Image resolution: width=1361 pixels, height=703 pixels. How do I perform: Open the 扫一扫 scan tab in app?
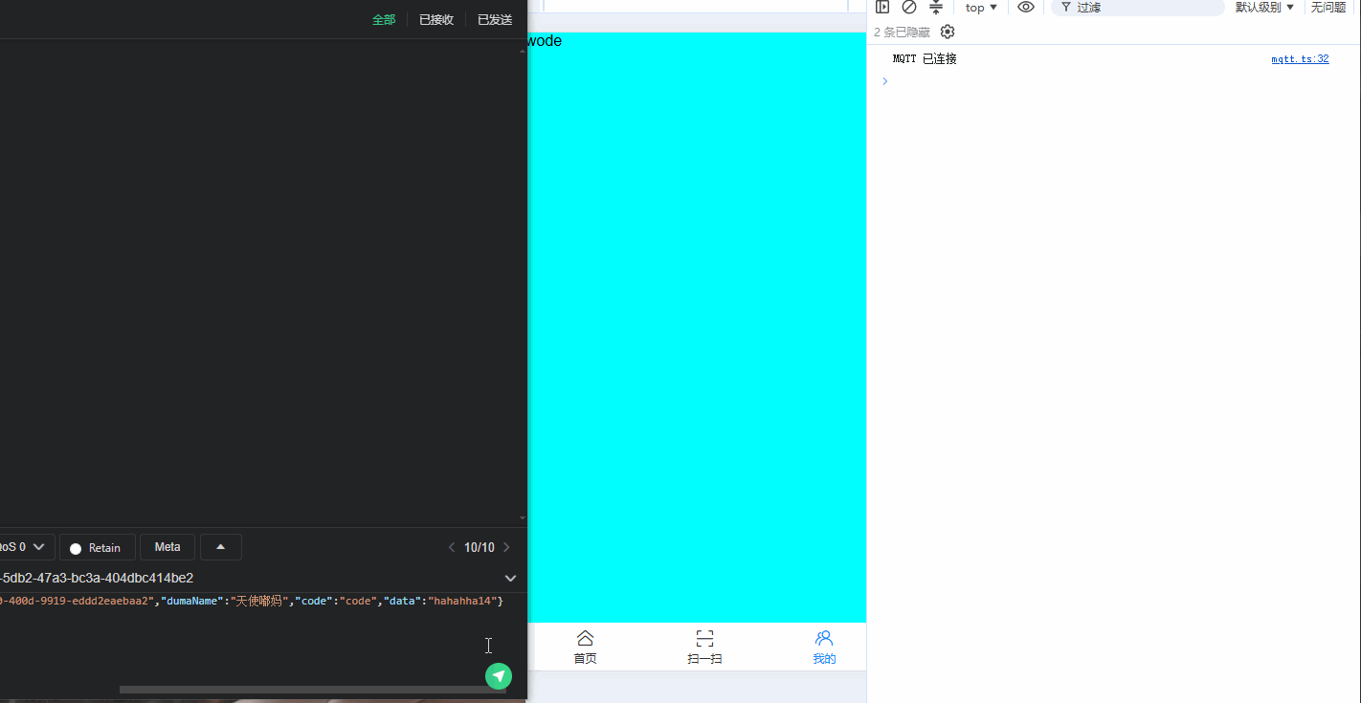coord(704,647)
